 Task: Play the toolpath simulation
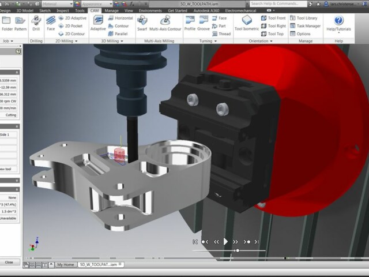pos(226,242)
